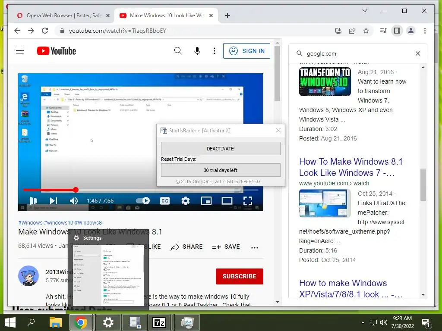Close the google.com side panel
The image size is (442, 331).
(418, 53)
